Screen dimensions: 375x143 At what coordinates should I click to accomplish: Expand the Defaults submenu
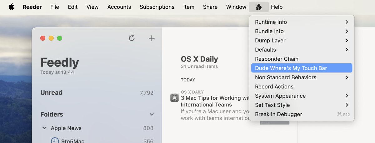pyautogui.click(x=302, y=50)
